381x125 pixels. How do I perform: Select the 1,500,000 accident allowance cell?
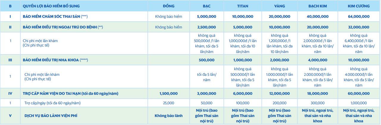(168, 94)
